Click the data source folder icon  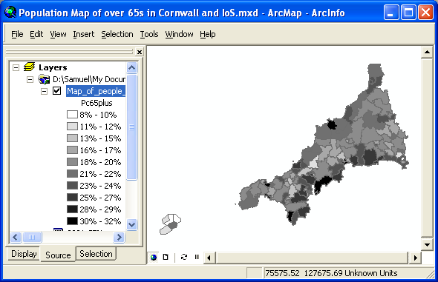pos(44,79)
